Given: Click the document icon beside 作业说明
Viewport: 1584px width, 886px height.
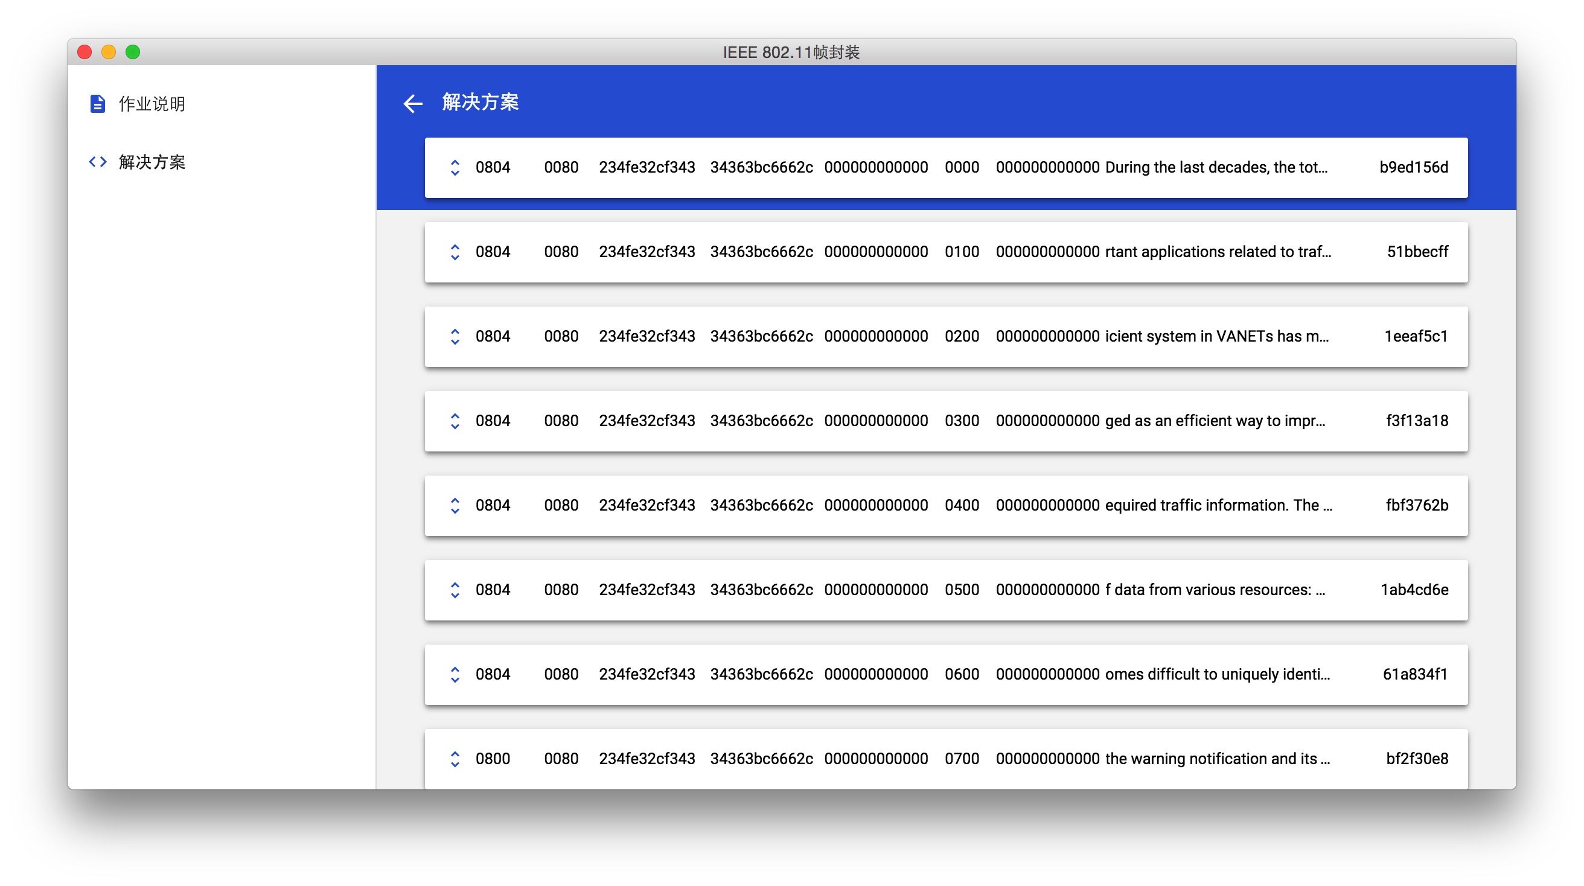Looking at the screenshot, I should coord(97,104).
